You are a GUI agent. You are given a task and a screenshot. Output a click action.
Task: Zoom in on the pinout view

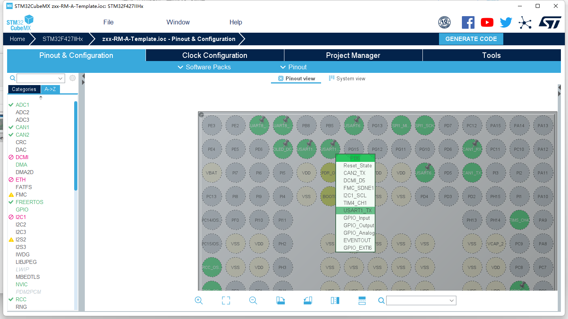199,300
